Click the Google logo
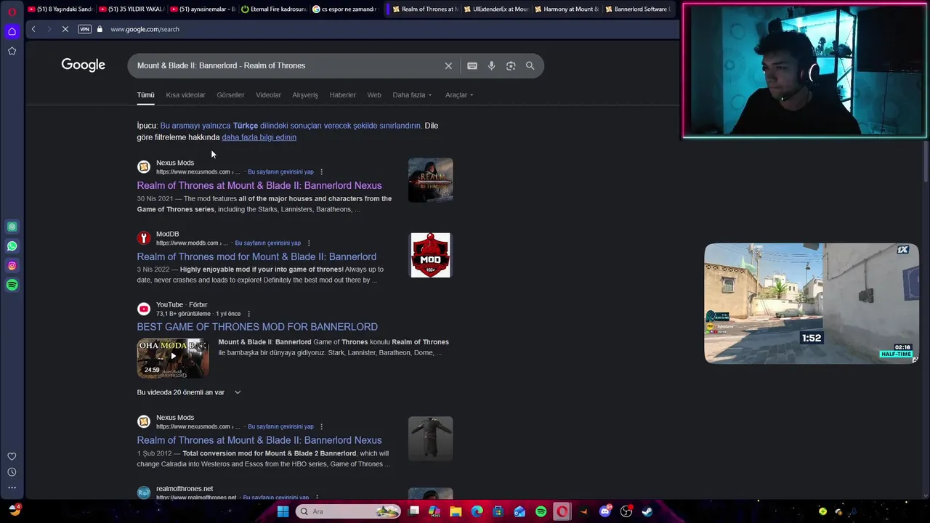 [84, 65]
